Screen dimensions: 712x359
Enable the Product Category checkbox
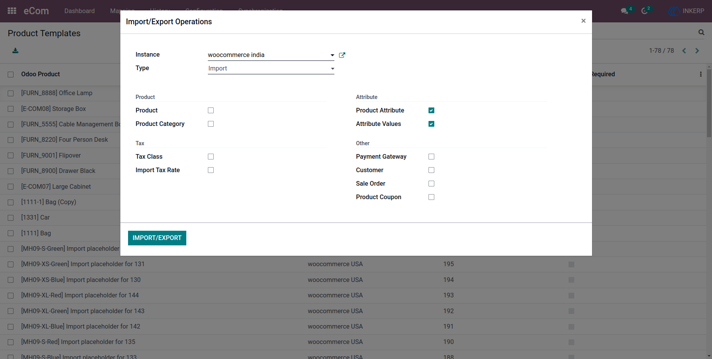tap(211, 124)
